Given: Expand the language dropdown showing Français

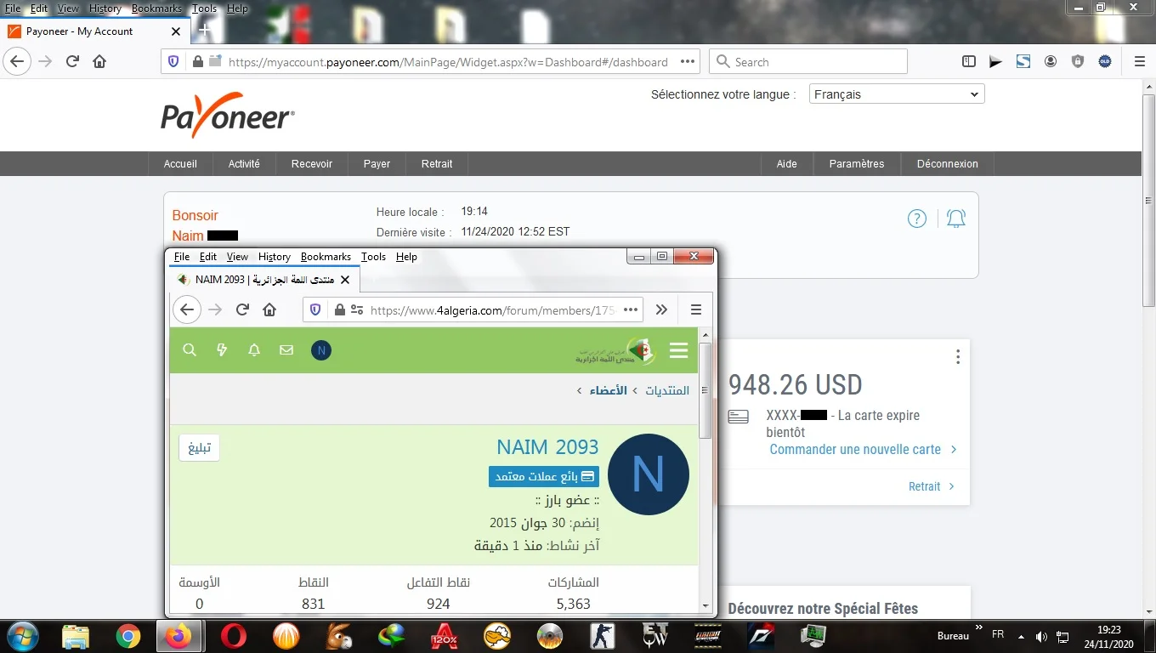Looking at the screenshot, I should click(x=896, y=94).
